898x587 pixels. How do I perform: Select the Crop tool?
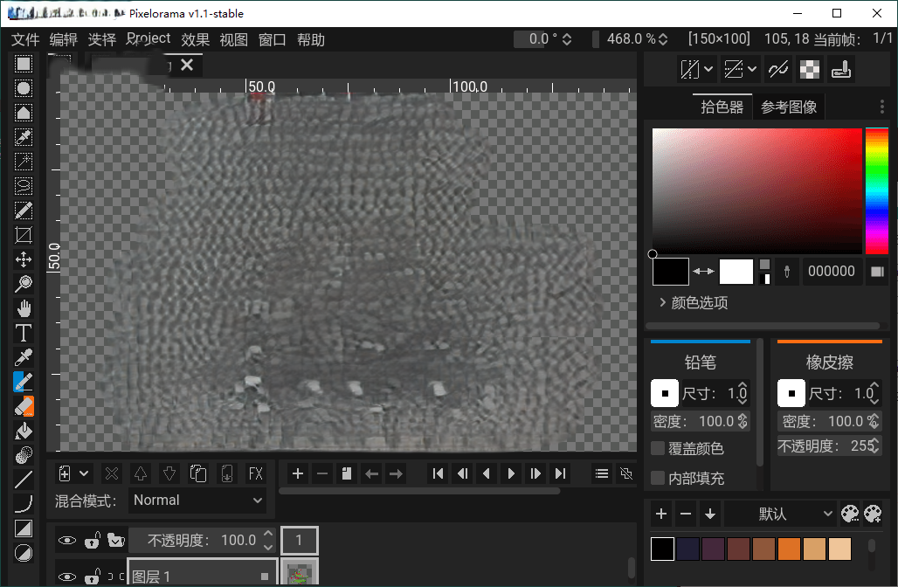[24, 235]
